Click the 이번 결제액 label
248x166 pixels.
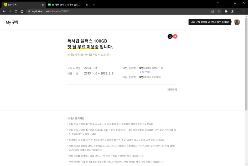[129, 68]
